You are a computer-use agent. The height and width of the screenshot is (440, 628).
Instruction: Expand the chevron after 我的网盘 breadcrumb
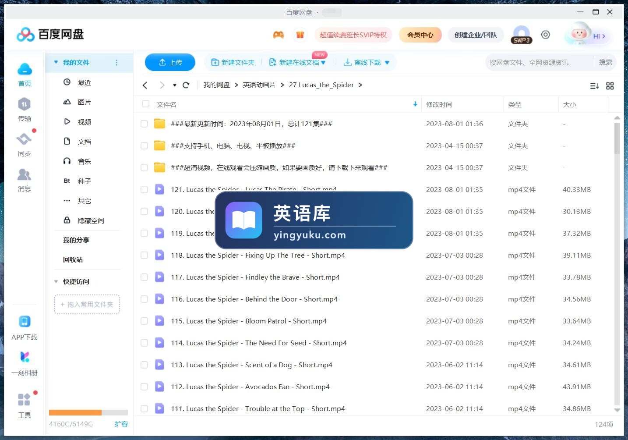point(236,85)
